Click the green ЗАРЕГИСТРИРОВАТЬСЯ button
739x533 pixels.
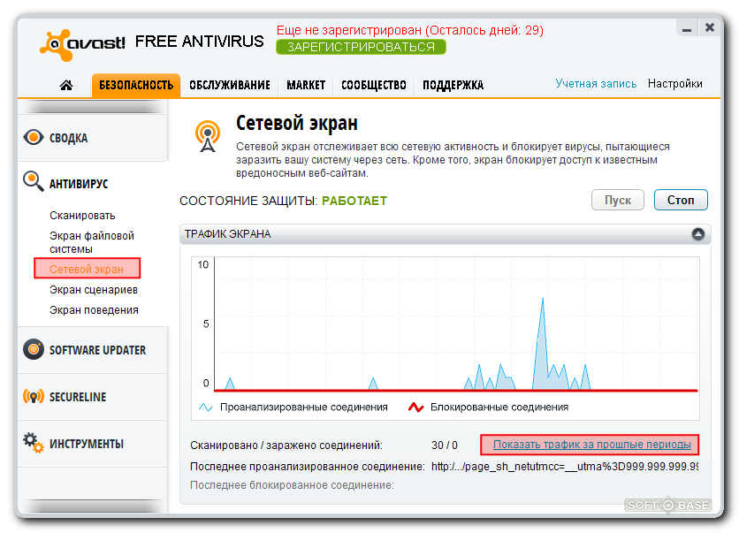click(361, 47)
